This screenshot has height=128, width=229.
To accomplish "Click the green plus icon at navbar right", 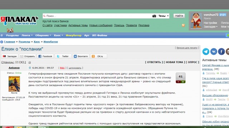I will click(228, 35).
